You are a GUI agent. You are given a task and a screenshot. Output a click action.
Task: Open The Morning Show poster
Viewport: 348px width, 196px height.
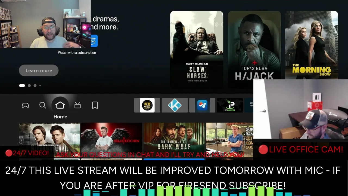pos(312,45)
